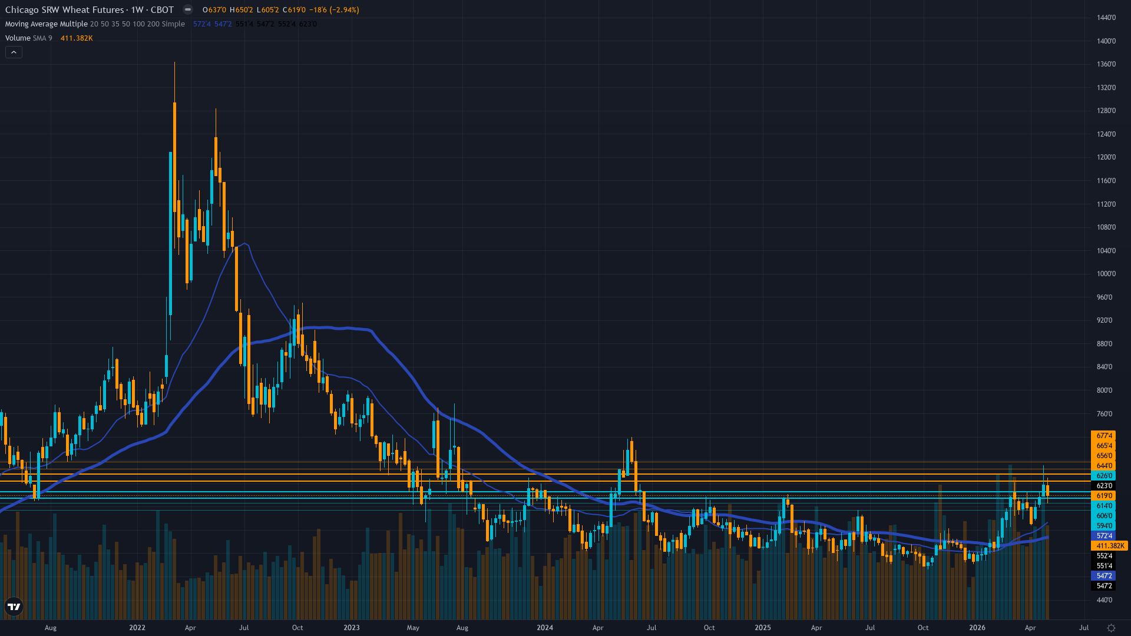Screen dimensions: 1131x636
Task: Click the 440'0 price scale value
Action: (x=1104, y=600)
